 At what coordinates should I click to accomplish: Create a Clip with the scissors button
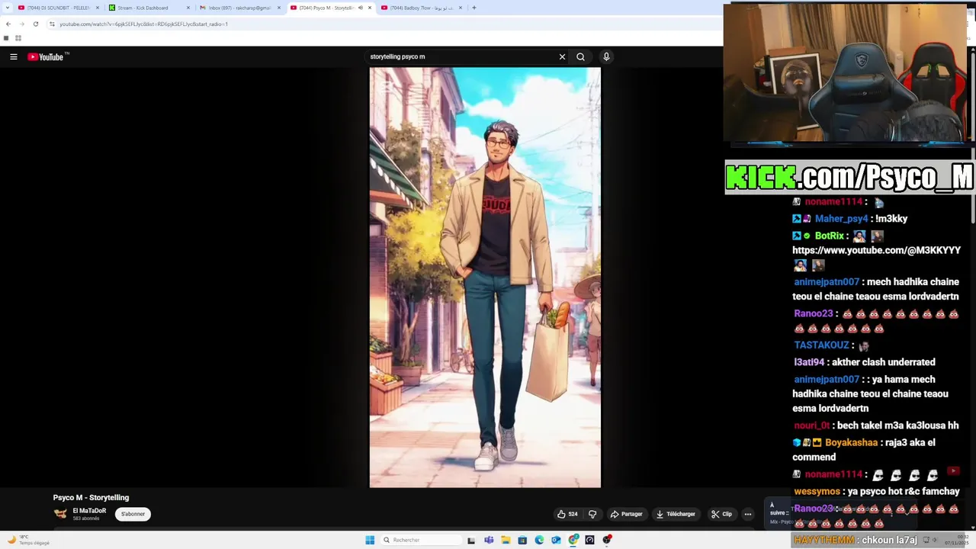(x=721, y=514)
